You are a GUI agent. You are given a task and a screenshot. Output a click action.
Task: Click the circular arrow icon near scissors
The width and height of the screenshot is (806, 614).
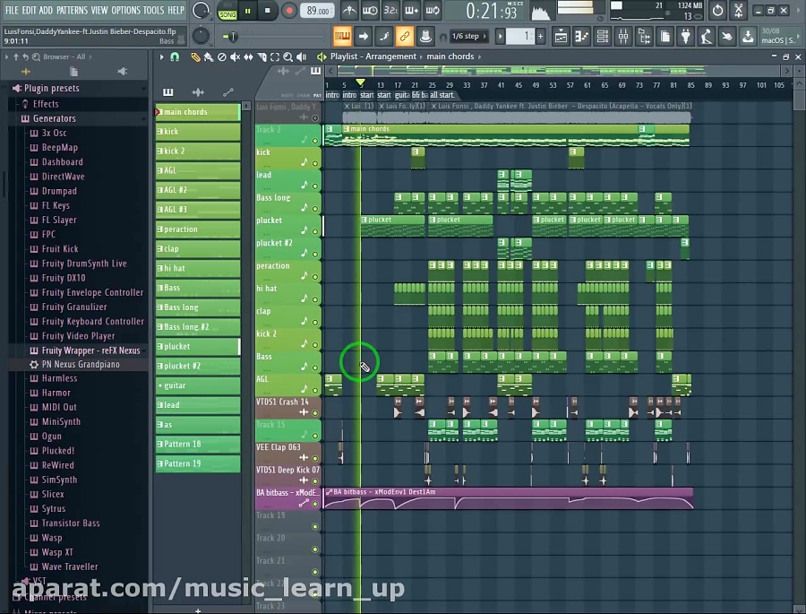717,10
